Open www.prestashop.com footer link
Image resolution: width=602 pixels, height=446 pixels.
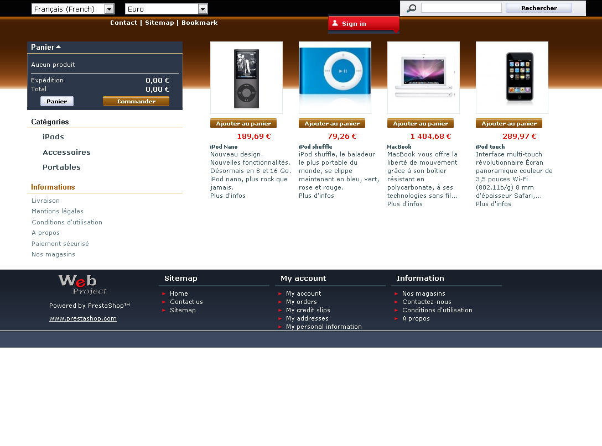point(83,318)
